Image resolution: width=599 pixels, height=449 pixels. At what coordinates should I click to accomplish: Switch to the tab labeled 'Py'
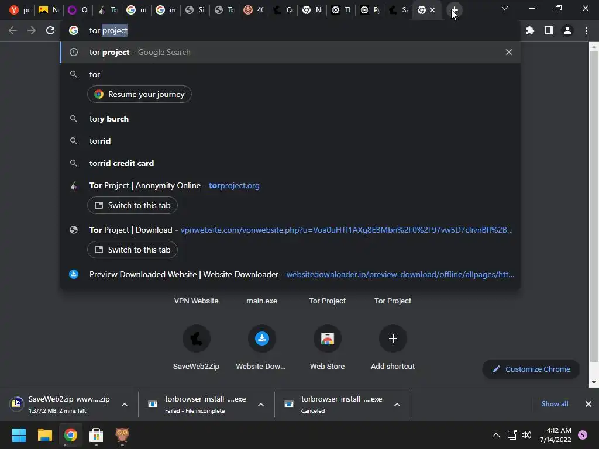(370, 11)
